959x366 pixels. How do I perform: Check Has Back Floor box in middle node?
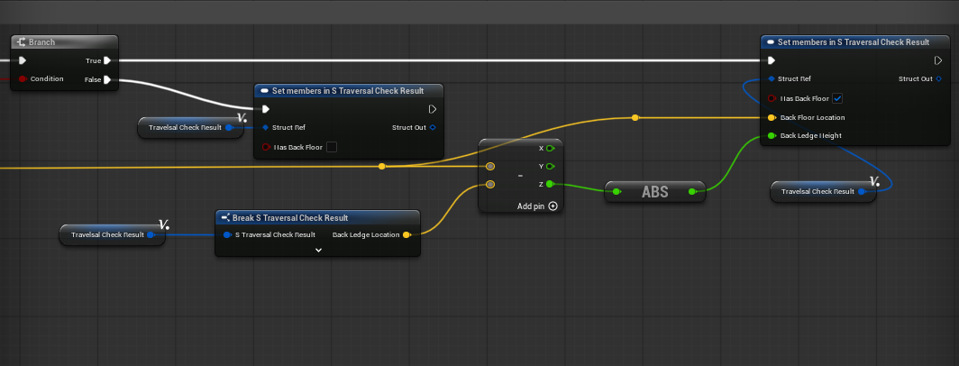click(331, 147)
